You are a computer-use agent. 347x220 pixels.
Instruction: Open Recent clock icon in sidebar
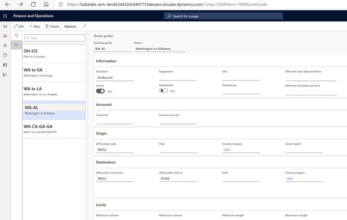point(5,55)
